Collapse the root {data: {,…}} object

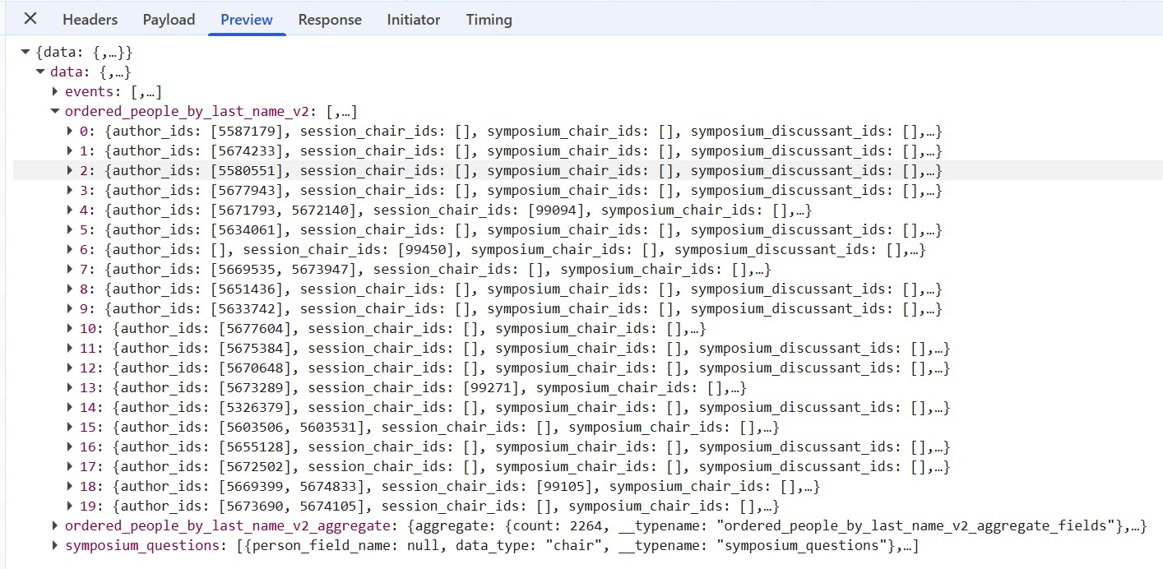[26, 52]
